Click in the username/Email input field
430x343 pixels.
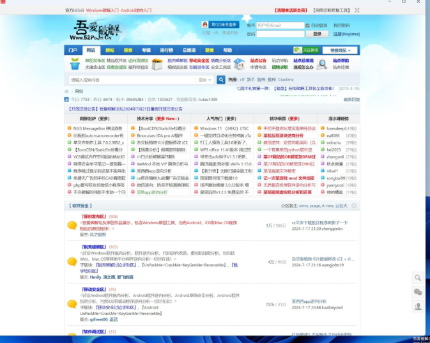(x=280, y=26)
